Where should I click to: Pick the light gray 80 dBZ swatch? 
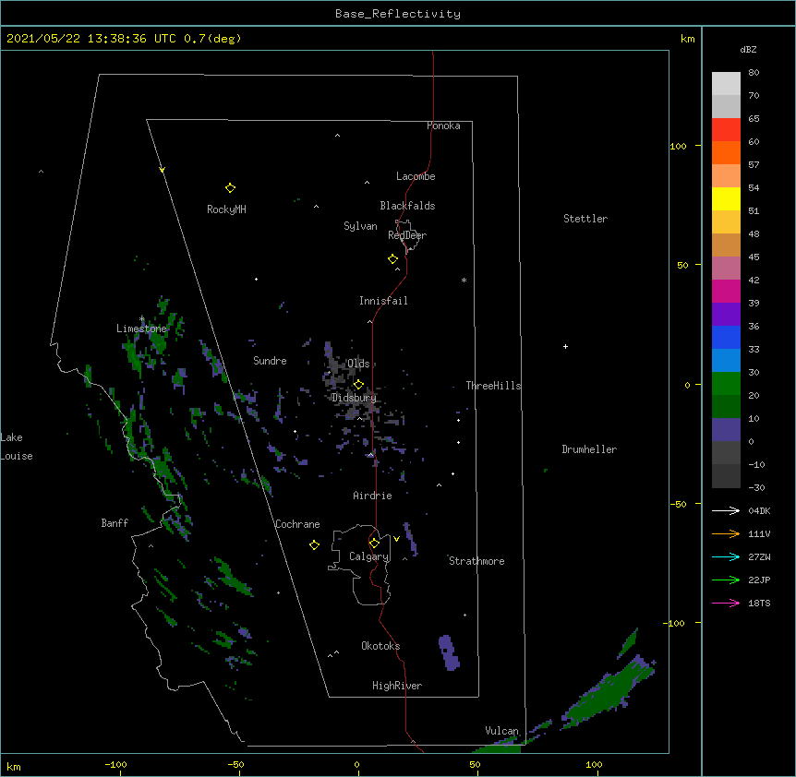pos(726,84)
